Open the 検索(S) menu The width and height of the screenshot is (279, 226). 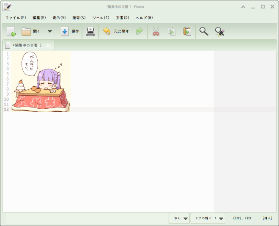79,18
